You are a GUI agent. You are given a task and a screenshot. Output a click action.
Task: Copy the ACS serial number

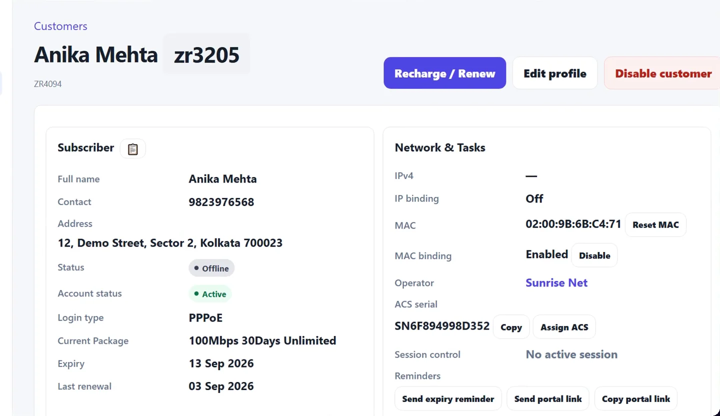(x=511, y=327)
